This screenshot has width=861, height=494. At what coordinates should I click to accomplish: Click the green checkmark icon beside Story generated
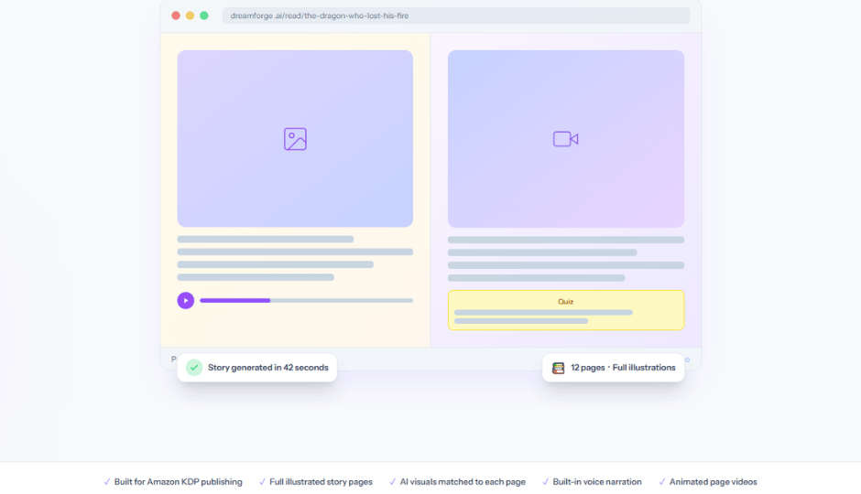pos(194,368)
